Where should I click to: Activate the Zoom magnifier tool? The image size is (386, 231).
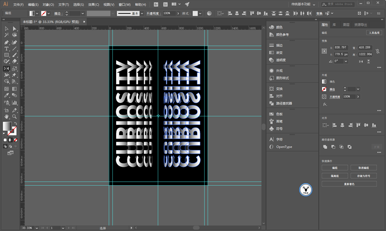[15, 116]
